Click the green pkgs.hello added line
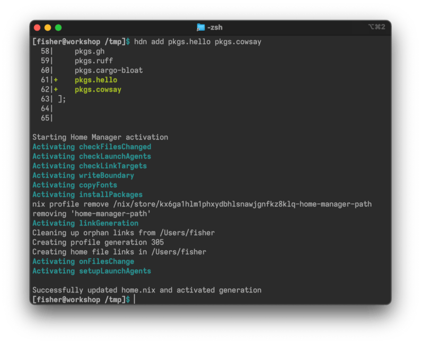The width and height of the screenshot is (421, 344). [96, 80]
